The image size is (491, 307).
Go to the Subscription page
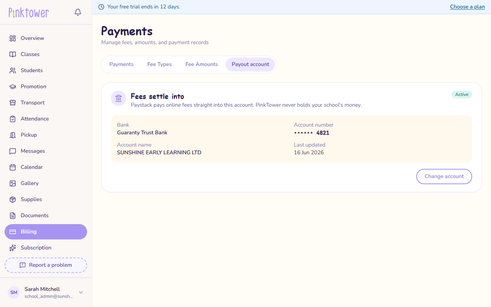[x=46, y=248]
